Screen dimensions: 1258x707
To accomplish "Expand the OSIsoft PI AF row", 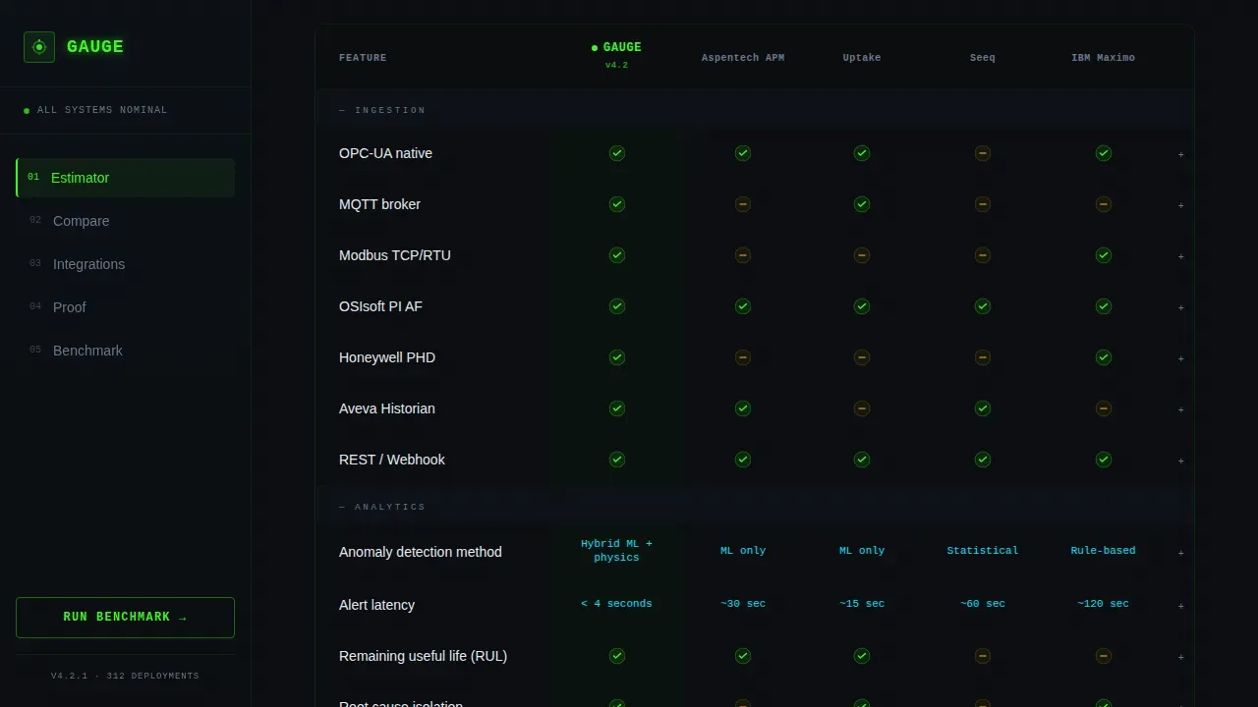I will click(x=1180, y=307).
